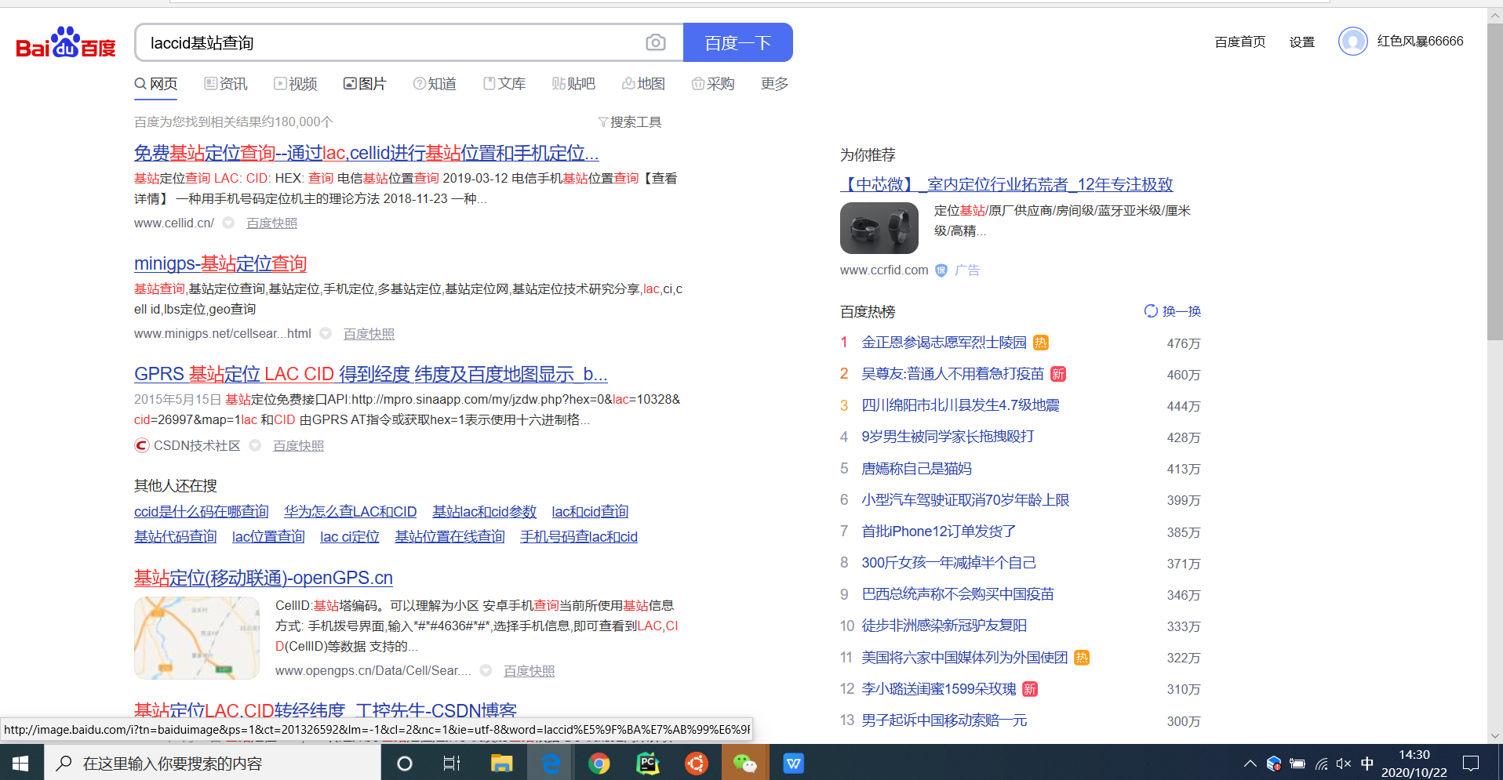This screenshot has height=780, width=1503.
Task: Click the CSDN logo icon
Action: point(142,445)
